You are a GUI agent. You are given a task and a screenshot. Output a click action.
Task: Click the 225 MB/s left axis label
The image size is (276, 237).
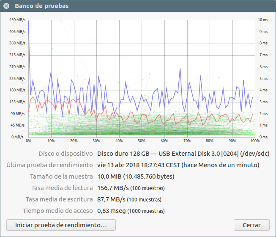pyautogui.click(x=17, y=78)
